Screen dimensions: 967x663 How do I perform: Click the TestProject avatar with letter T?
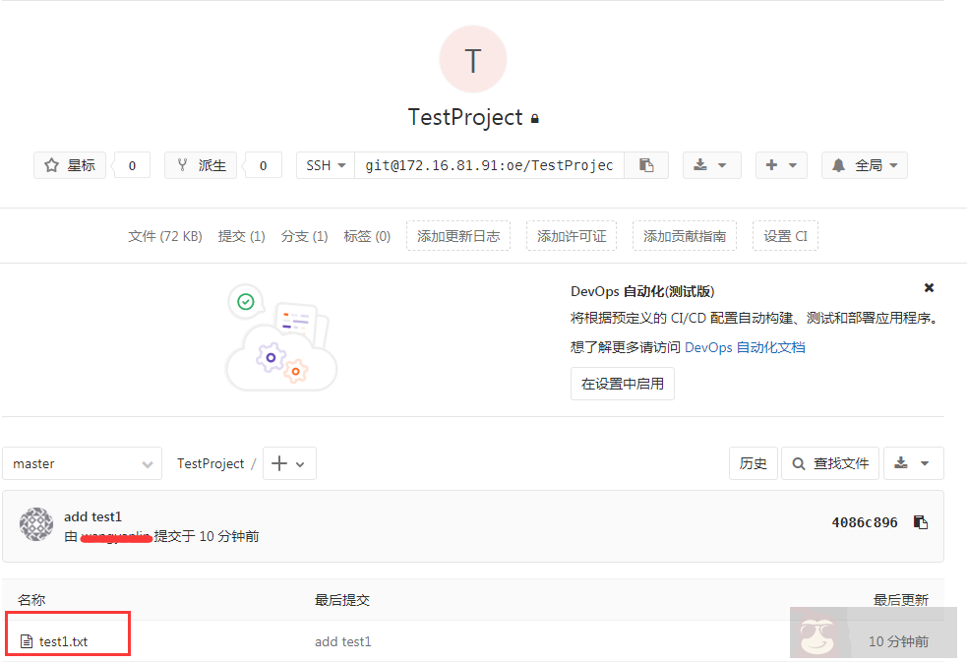(x=472, y=59)
